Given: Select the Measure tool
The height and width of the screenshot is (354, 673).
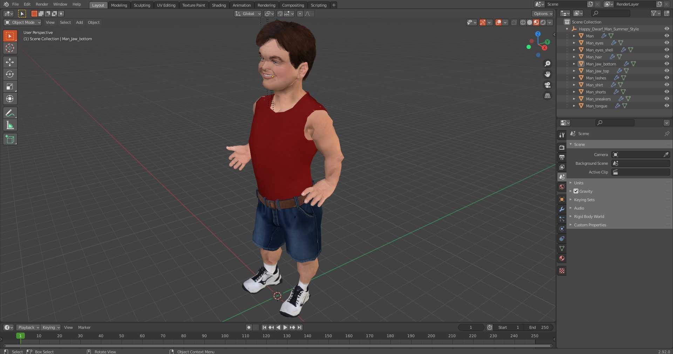Looking at the screenshot, I should click(x=10, y=125).
